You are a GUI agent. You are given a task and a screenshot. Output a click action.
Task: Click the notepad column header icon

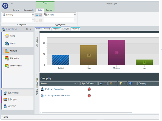click(120, 83)
